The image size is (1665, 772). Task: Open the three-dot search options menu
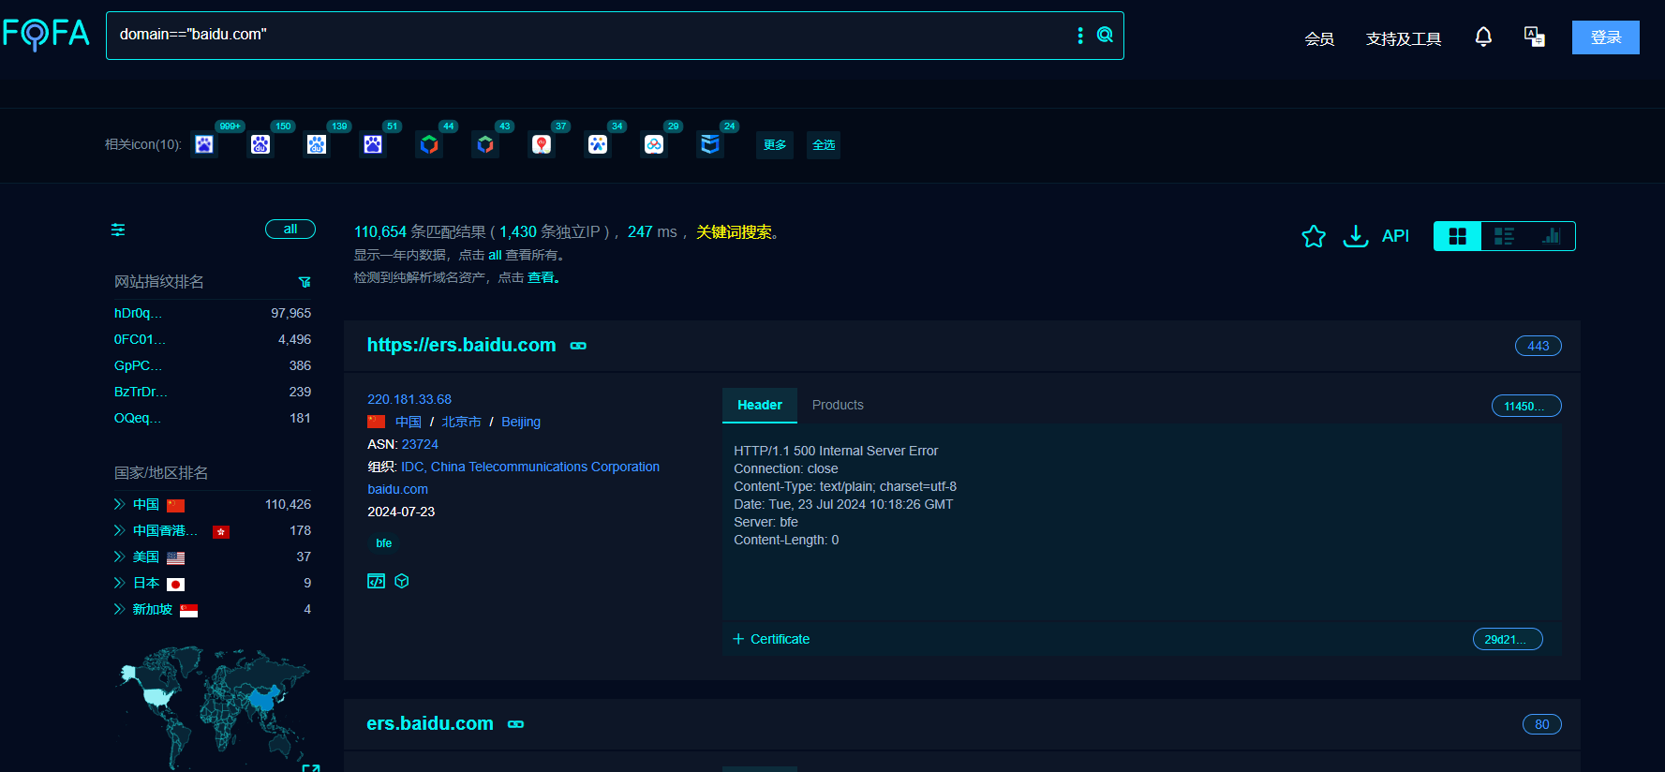coord(1080,35)
